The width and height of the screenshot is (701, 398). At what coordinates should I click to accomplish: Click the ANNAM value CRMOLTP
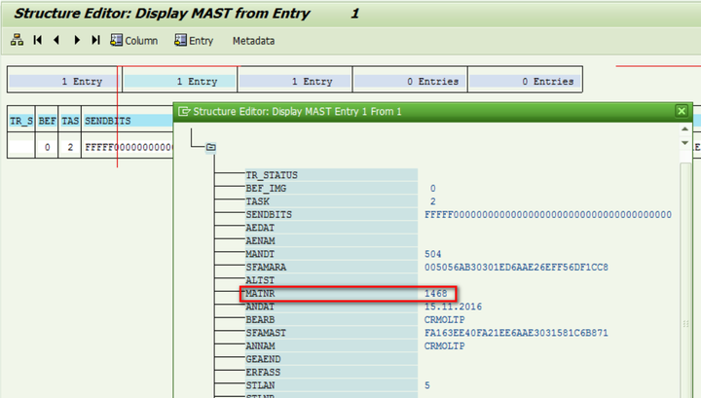(x=444, y=346)
